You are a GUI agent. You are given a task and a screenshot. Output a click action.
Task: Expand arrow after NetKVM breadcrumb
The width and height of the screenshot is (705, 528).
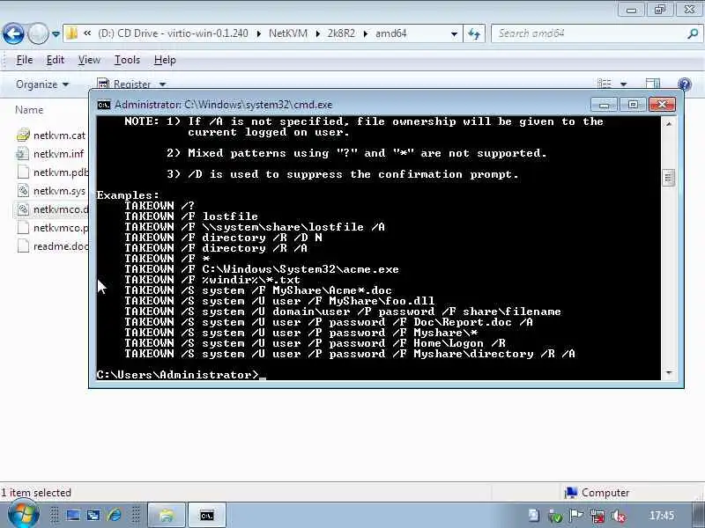pyautogui.click(x=317, y=33)
